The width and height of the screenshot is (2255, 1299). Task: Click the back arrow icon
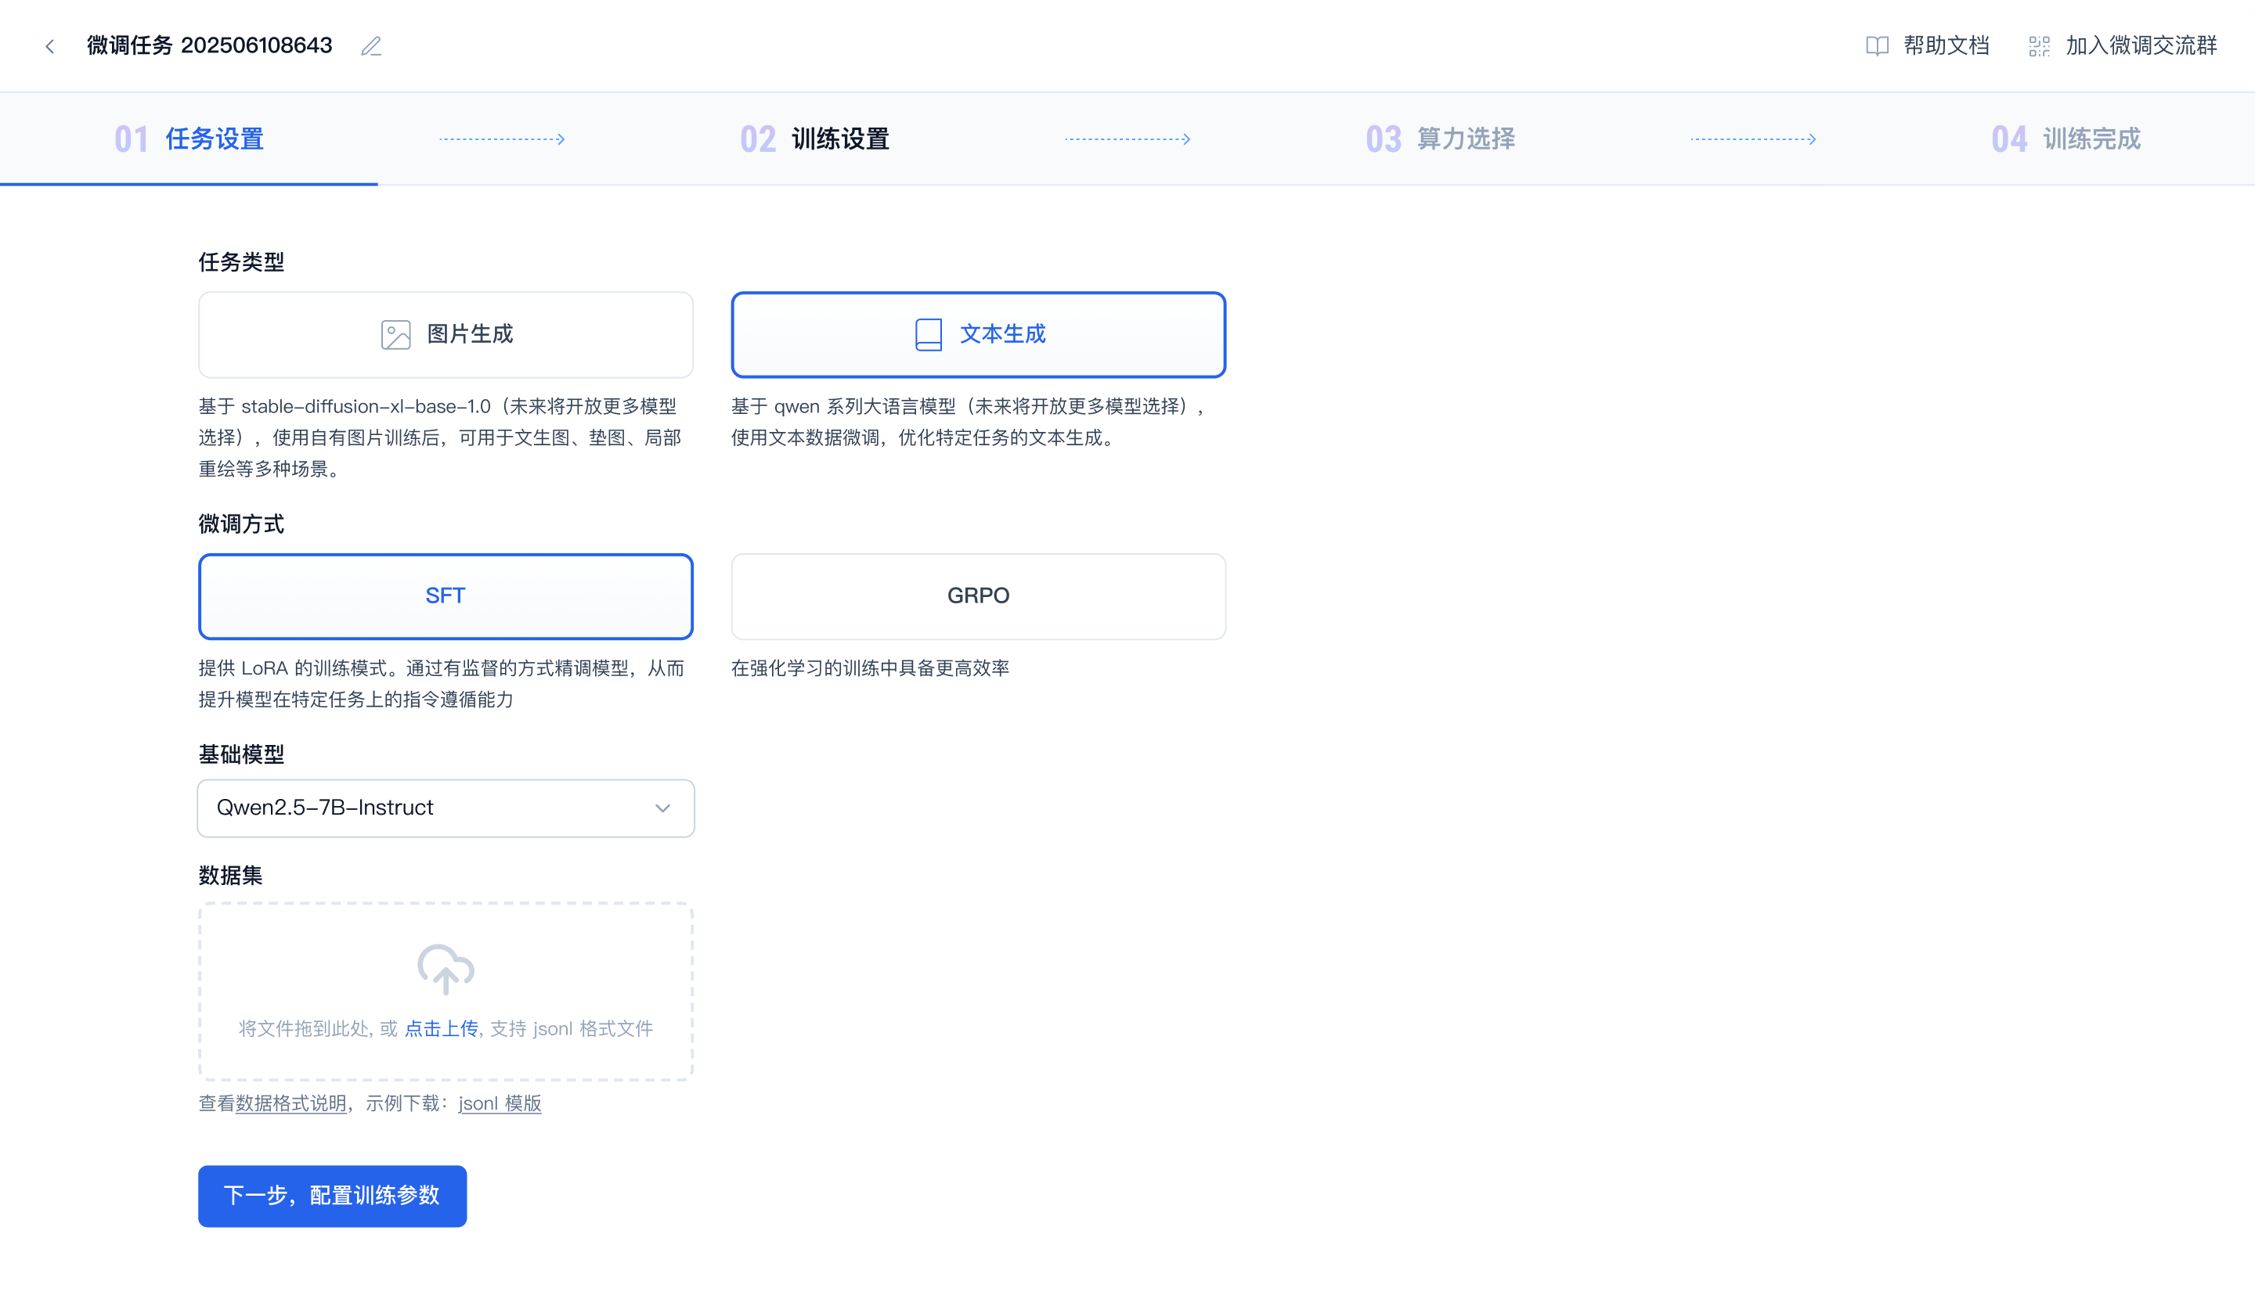point(50,46)
